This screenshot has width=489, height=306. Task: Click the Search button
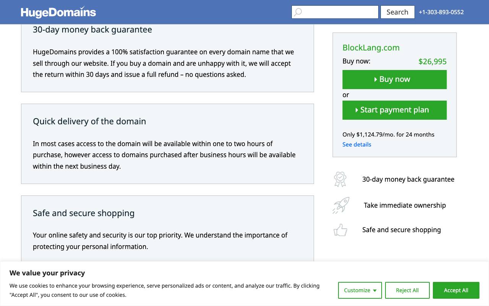point(397,12)
